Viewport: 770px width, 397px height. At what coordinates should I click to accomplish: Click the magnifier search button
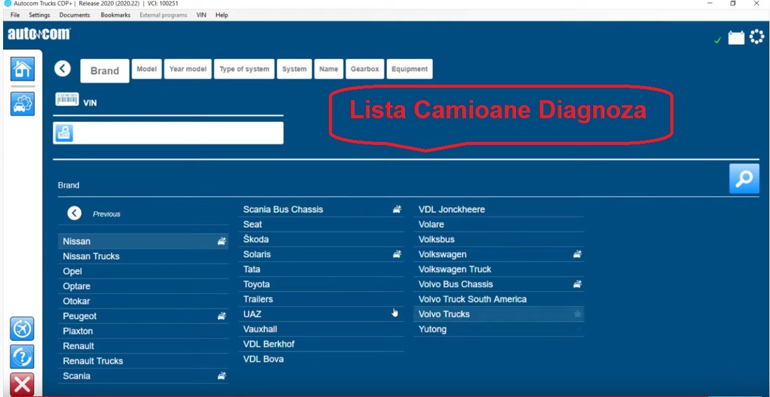[744, 179]
